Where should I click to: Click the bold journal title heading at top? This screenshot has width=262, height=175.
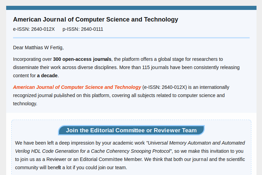95,19
